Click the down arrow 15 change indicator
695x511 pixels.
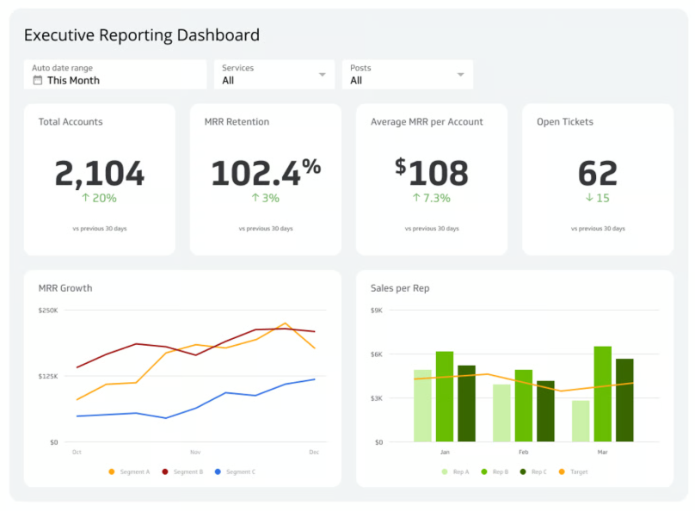point(598,198)
